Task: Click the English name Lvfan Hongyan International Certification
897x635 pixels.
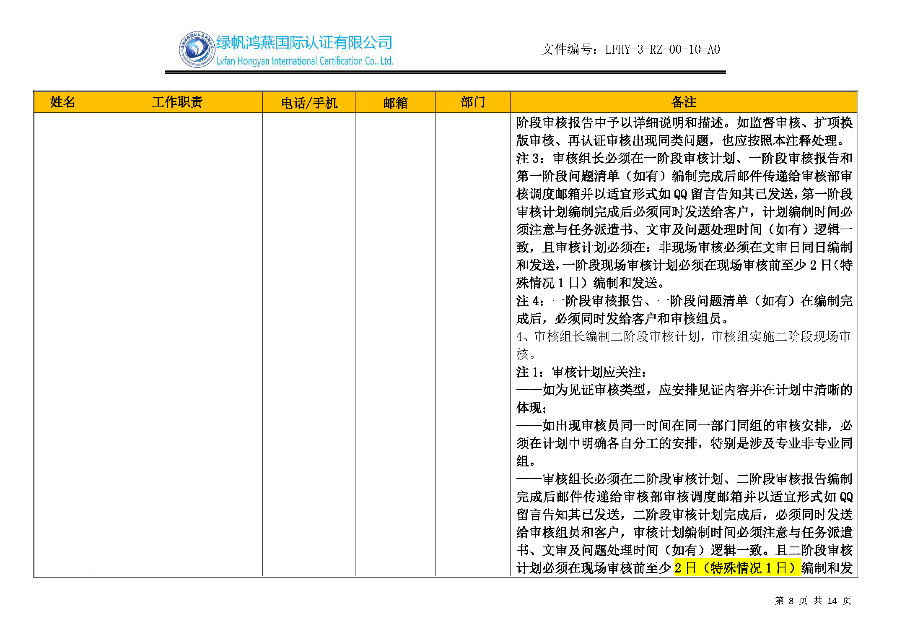Action: point(304,61)
